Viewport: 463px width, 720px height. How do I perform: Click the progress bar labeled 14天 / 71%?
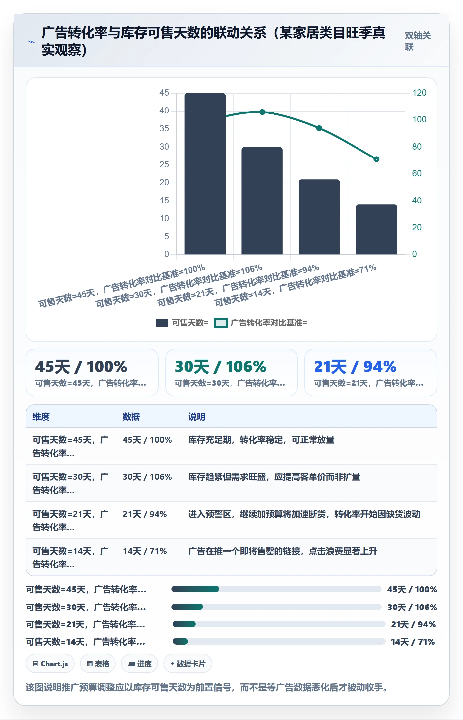coord(279,641)
